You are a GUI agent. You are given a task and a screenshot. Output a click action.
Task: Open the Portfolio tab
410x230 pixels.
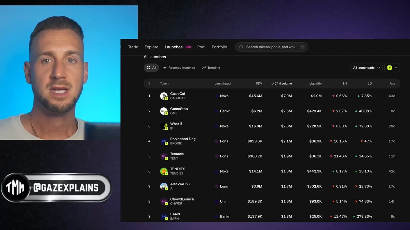(x=219, y=47)
